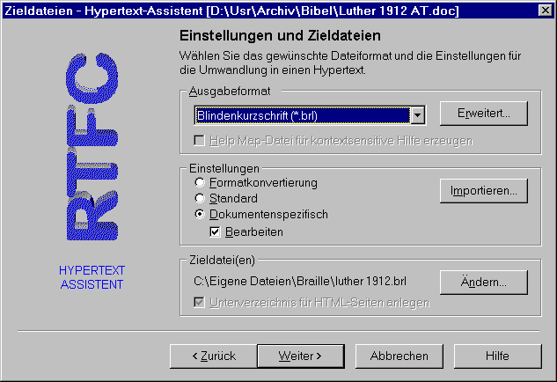The height and width of the screenshot is (382, 557).
Task: Cancel the wizard with Abbrechen
Action: [399, 356]
